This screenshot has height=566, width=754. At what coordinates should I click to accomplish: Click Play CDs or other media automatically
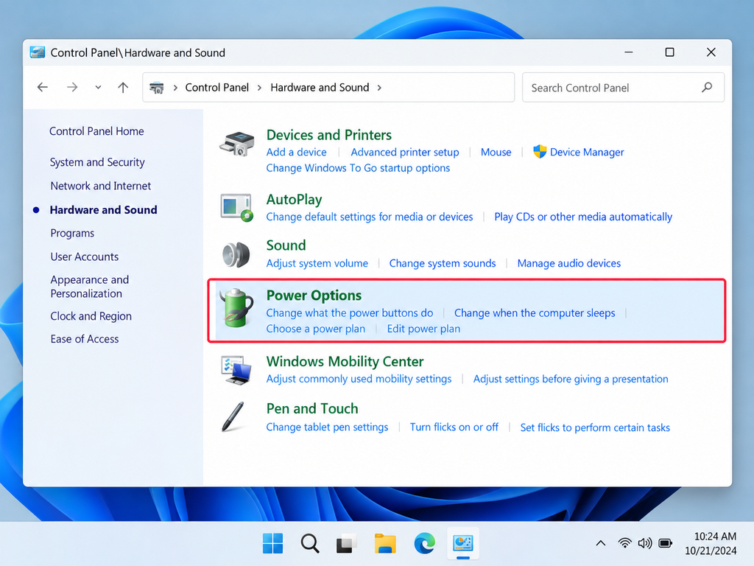click(583, 217)
